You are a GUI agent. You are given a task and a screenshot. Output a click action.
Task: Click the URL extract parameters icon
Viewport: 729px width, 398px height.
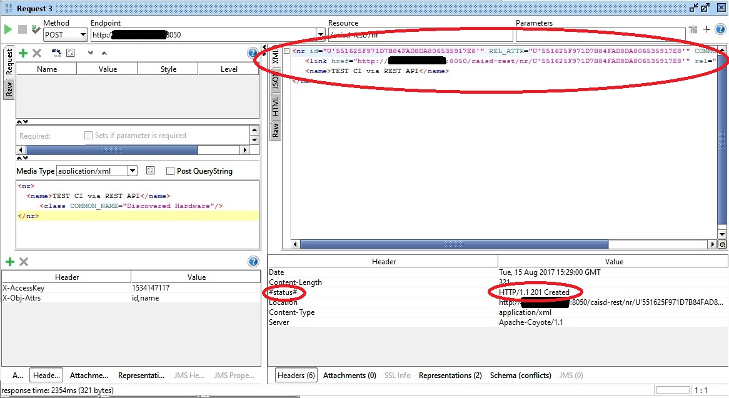56,53
